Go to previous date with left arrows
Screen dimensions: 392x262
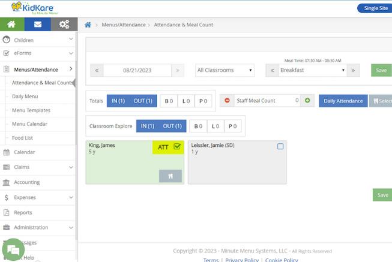[x=97, y=70]
